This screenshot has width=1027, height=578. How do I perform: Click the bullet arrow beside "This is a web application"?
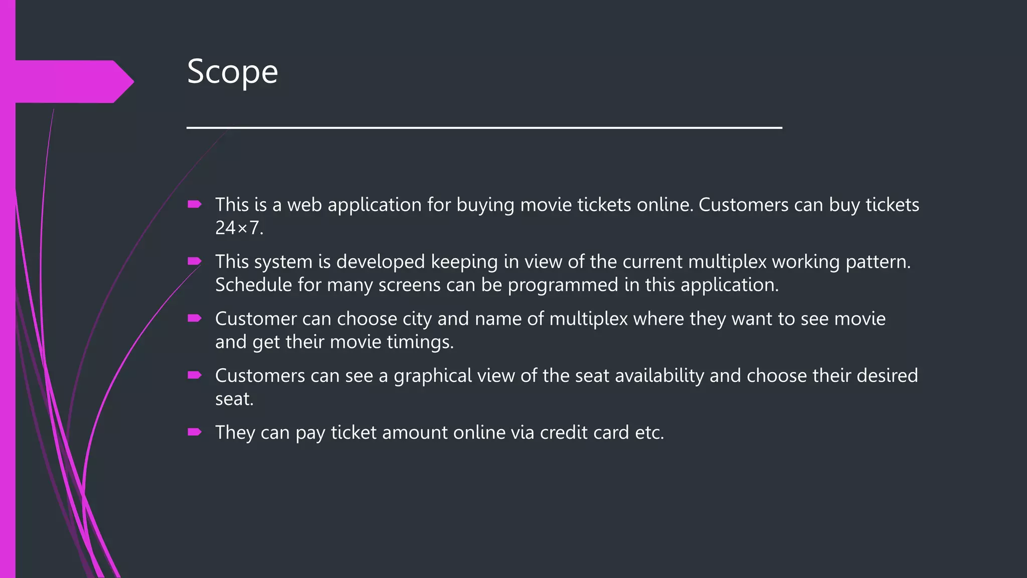coord(194,204)
